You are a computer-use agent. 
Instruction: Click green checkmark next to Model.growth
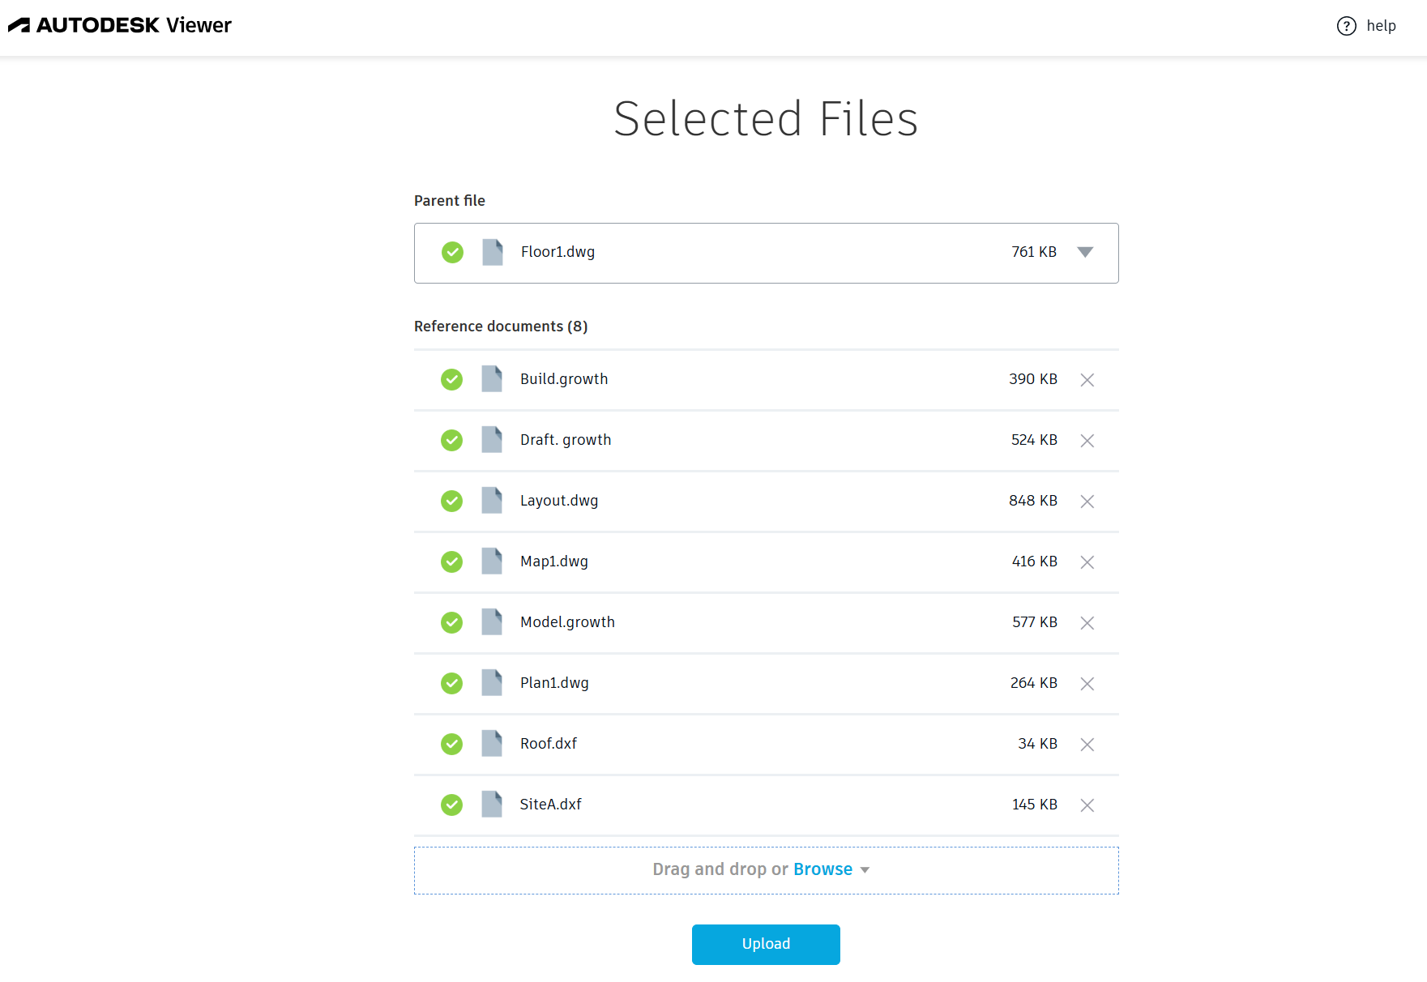(x=451, y=622)
